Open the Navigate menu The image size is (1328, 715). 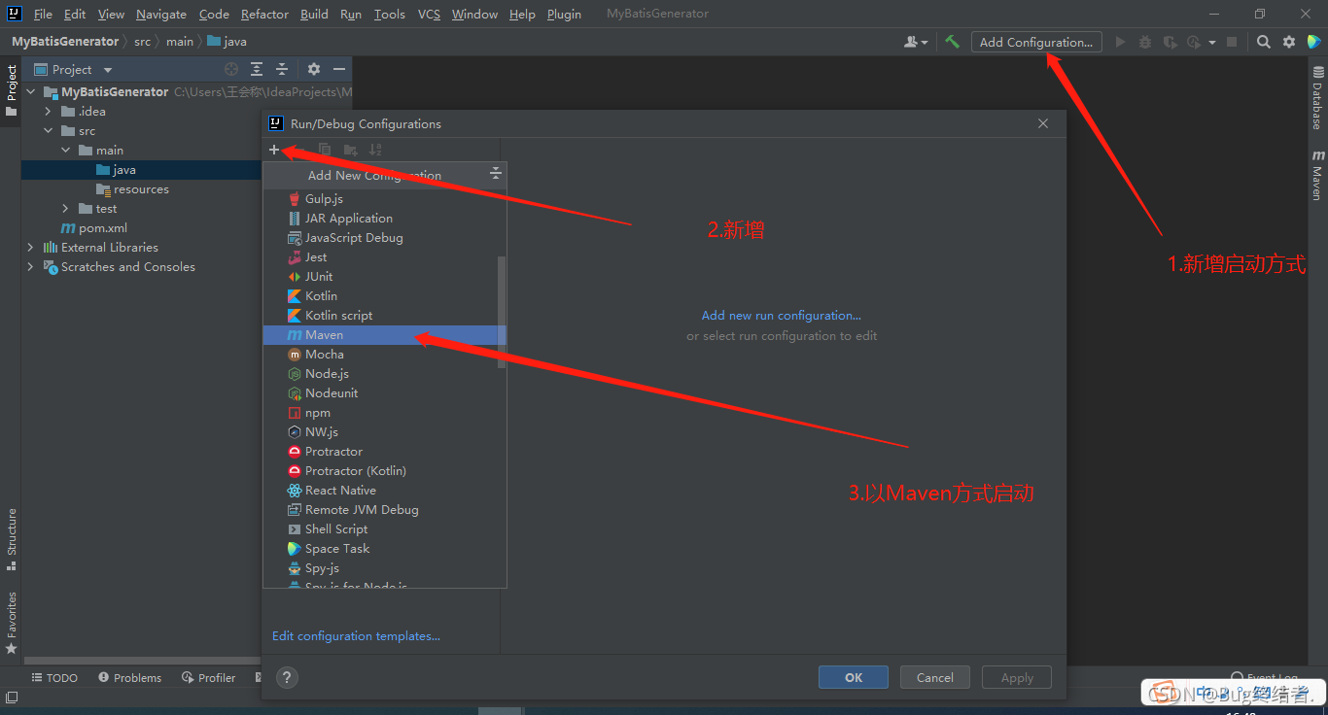point(161,14)
